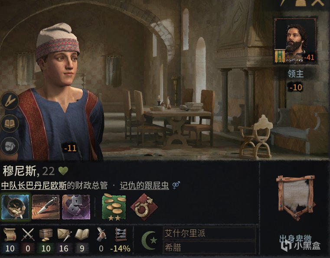Screen dimensions: 330x258
Task: Open the 记仇的跟屁虫 nickname link
Action: [x=144, y=185]
